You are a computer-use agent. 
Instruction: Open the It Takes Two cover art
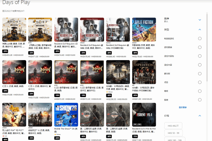[x=14, y=115]
